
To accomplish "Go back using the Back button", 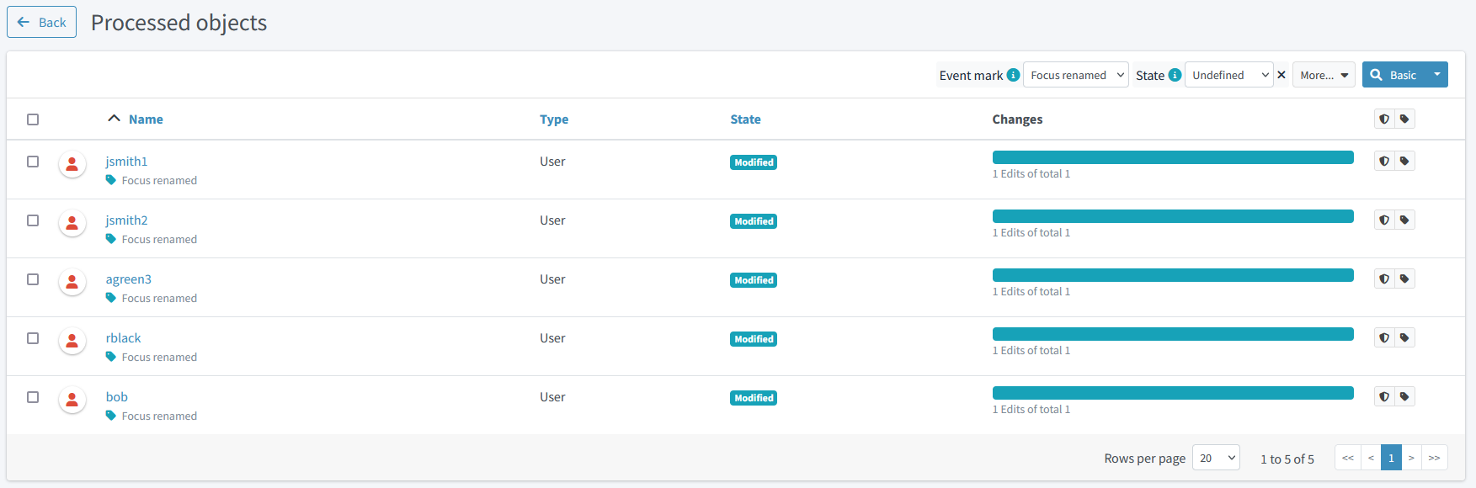I will click(42, 23).
